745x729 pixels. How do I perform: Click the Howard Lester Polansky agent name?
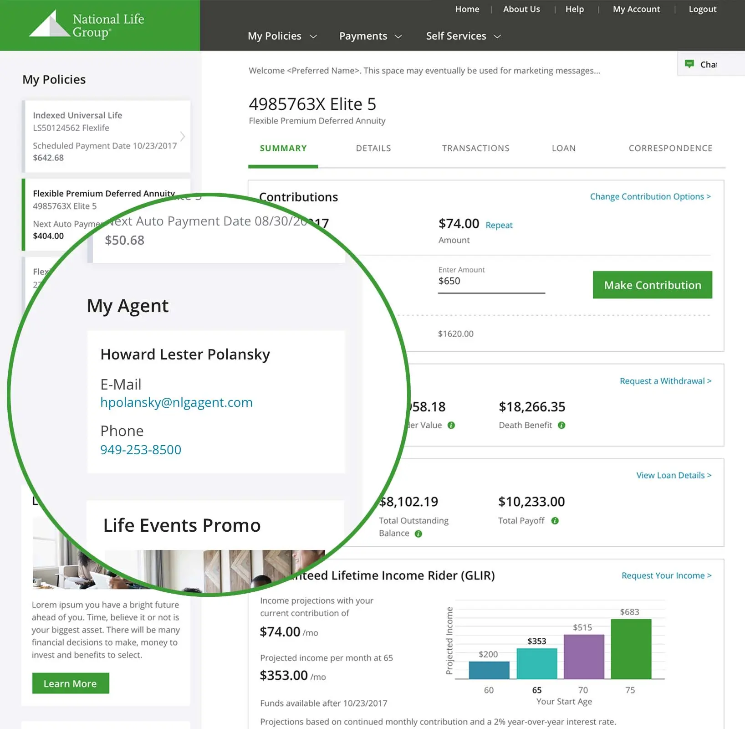point(185,354)
